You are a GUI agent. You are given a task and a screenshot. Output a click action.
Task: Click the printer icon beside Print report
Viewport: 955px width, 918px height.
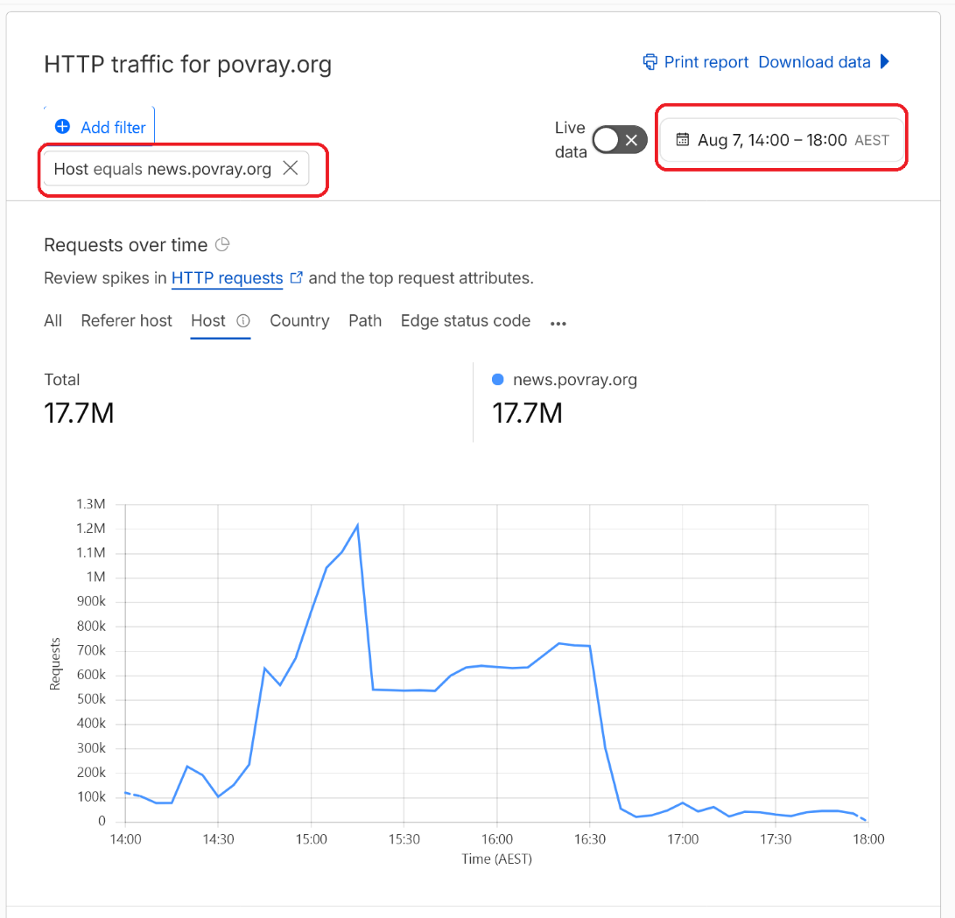pyautogui.click(x=650, y=62)
